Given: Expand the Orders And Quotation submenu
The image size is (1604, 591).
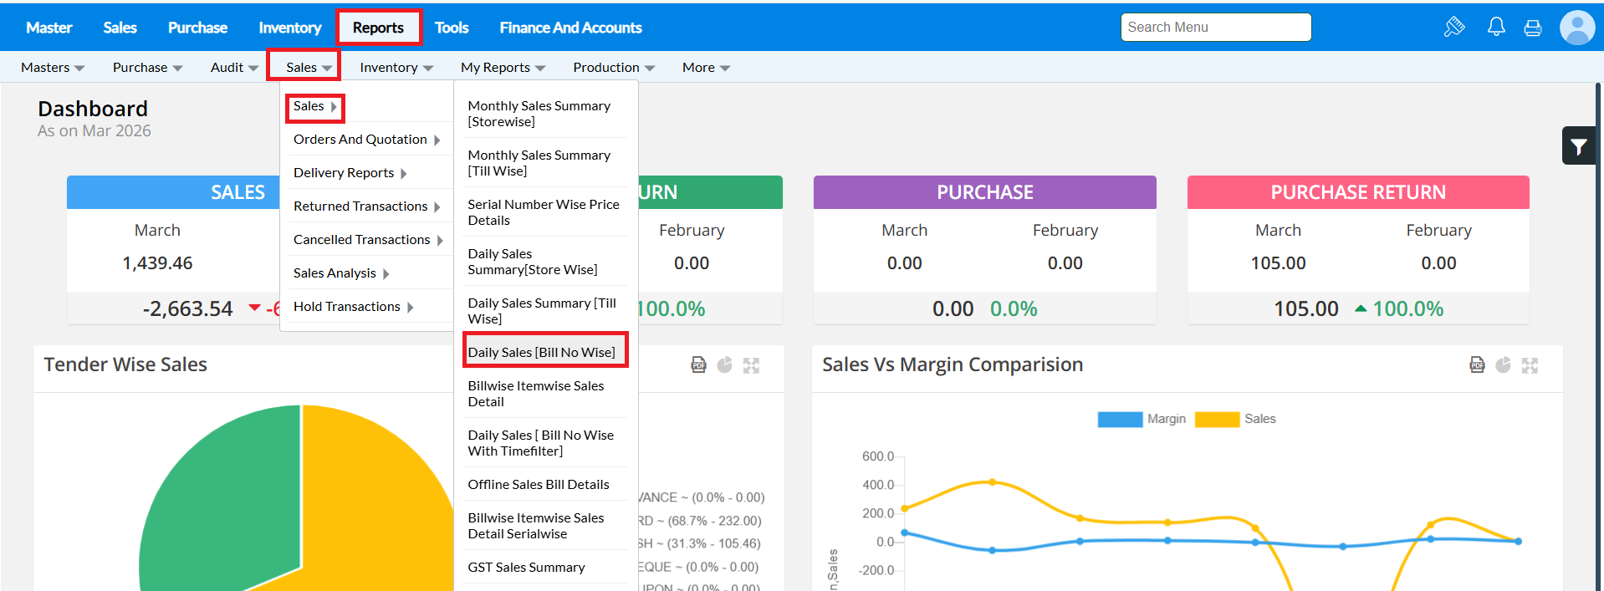Looking at the screenshot, I should (366, 140).
